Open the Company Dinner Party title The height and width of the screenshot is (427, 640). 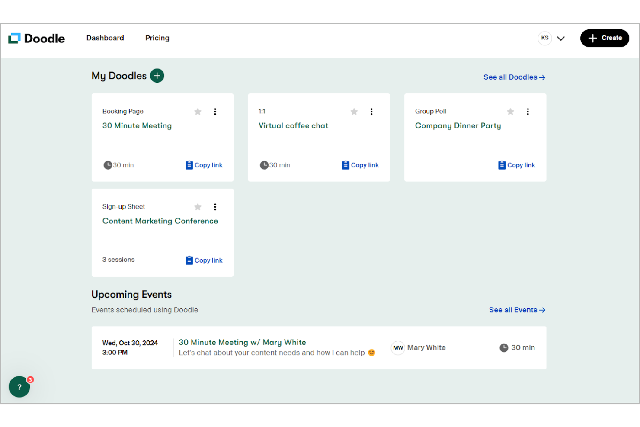[458, 126]
